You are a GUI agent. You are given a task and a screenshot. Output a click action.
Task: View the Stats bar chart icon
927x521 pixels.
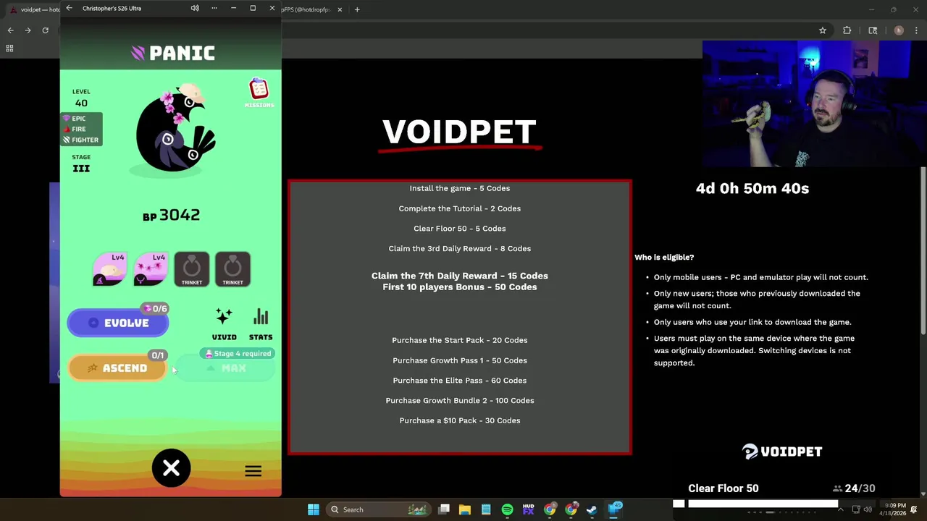(261, 323)
